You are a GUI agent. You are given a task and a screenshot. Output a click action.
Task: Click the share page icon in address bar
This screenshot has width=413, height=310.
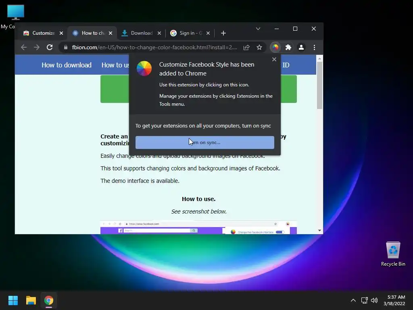(x=246, y=48)
